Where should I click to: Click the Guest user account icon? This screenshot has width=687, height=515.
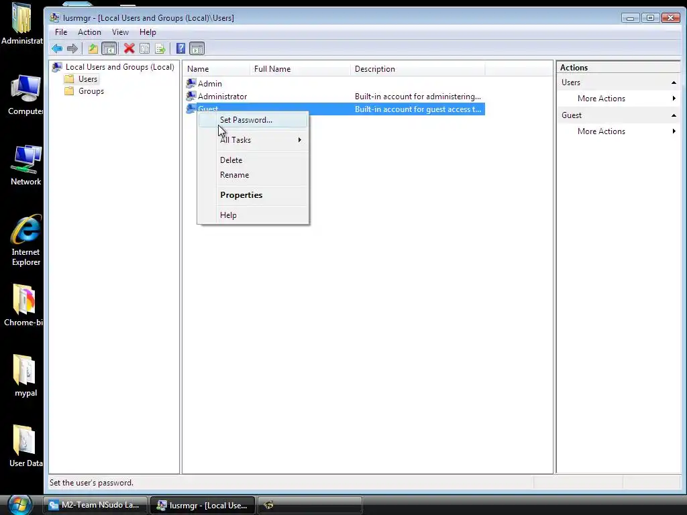pos(191,109)
